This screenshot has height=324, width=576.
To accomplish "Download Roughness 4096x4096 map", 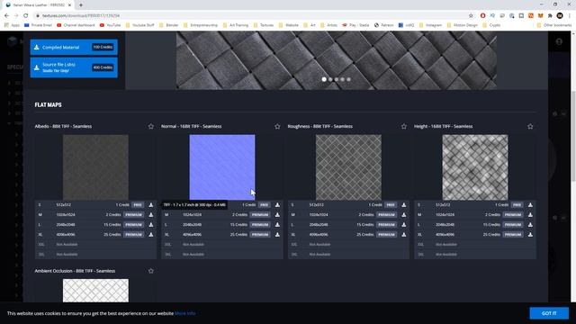I will point(404,235).
